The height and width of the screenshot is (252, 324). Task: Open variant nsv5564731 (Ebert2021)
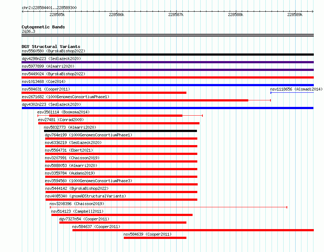point(69,150)
